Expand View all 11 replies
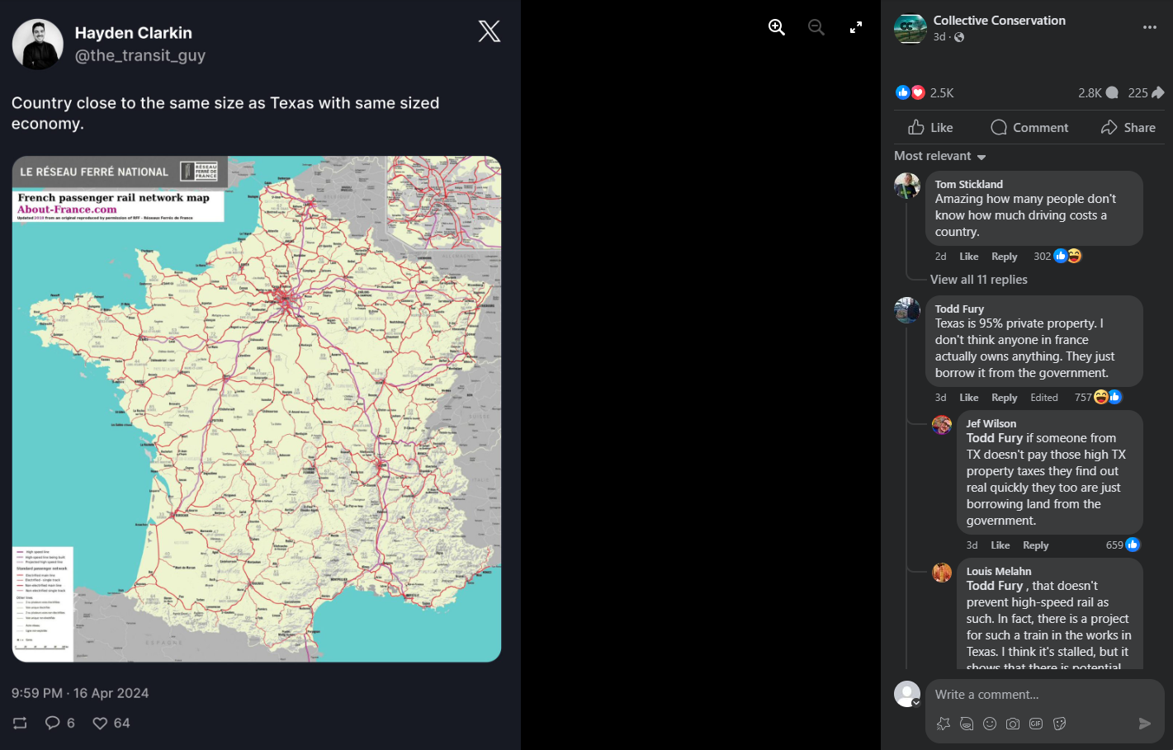This screenshot has width=1173, height=750. pyautogui.click(x=978, y=280)
